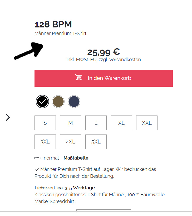Choose size 3XL
192x216 pixels.
45,142
